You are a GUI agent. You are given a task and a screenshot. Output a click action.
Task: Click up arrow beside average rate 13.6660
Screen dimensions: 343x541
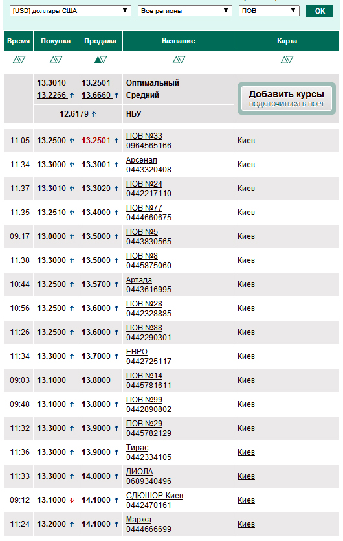[116, 95]
